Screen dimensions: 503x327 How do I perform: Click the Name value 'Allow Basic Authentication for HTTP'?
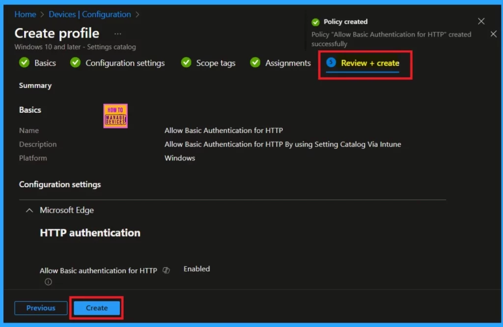pyautogui.click(x=224, y=130)
